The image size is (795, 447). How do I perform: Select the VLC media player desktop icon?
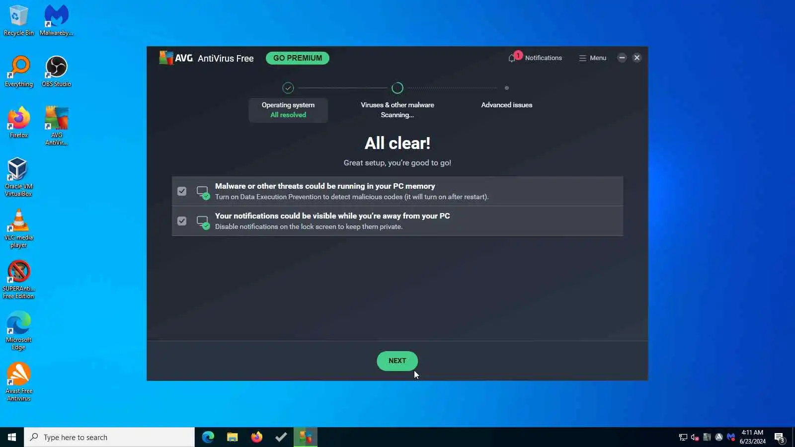coord(18,228)
